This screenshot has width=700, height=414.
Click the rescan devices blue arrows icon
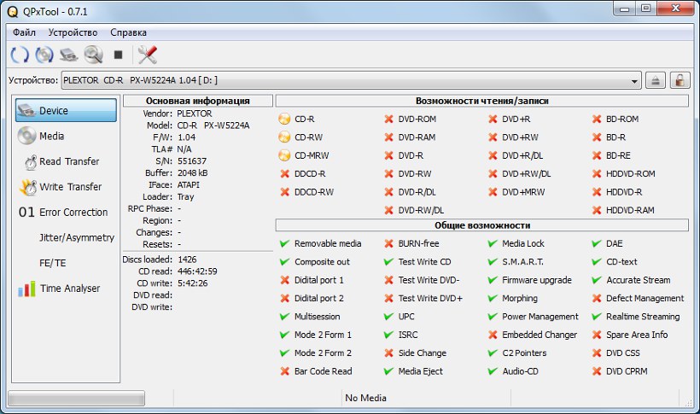click(20, 55)
